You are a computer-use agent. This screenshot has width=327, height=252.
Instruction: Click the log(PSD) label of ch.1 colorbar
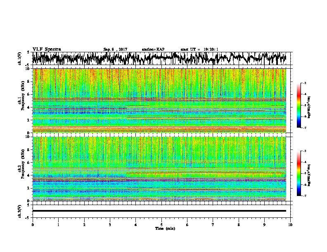pyautogui.click(x=309, y=107)
